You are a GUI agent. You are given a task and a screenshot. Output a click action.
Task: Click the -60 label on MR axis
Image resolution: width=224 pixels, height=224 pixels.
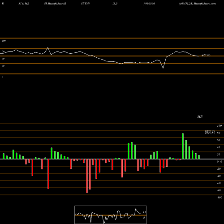(x=219, y=183)
